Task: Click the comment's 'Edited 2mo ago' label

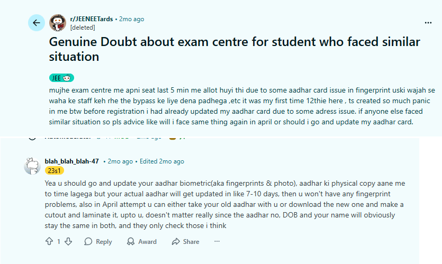Action: click(x=160, y=161)
